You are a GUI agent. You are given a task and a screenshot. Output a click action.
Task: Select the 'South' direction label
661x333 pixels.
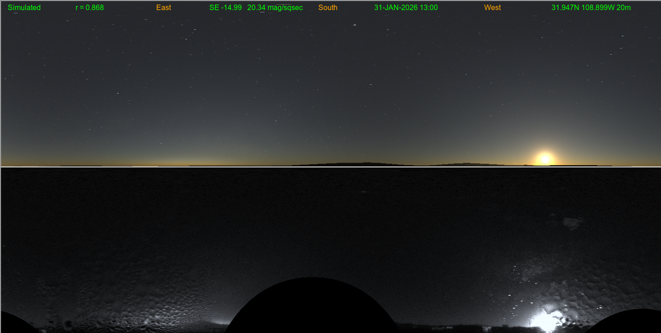(328, 8)
